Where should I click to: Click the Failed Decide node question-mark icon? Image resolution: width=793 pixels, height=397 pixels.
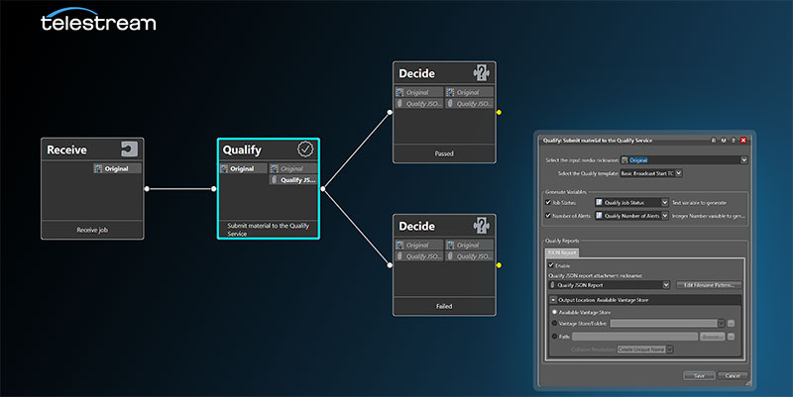click(x=482, y=226)
